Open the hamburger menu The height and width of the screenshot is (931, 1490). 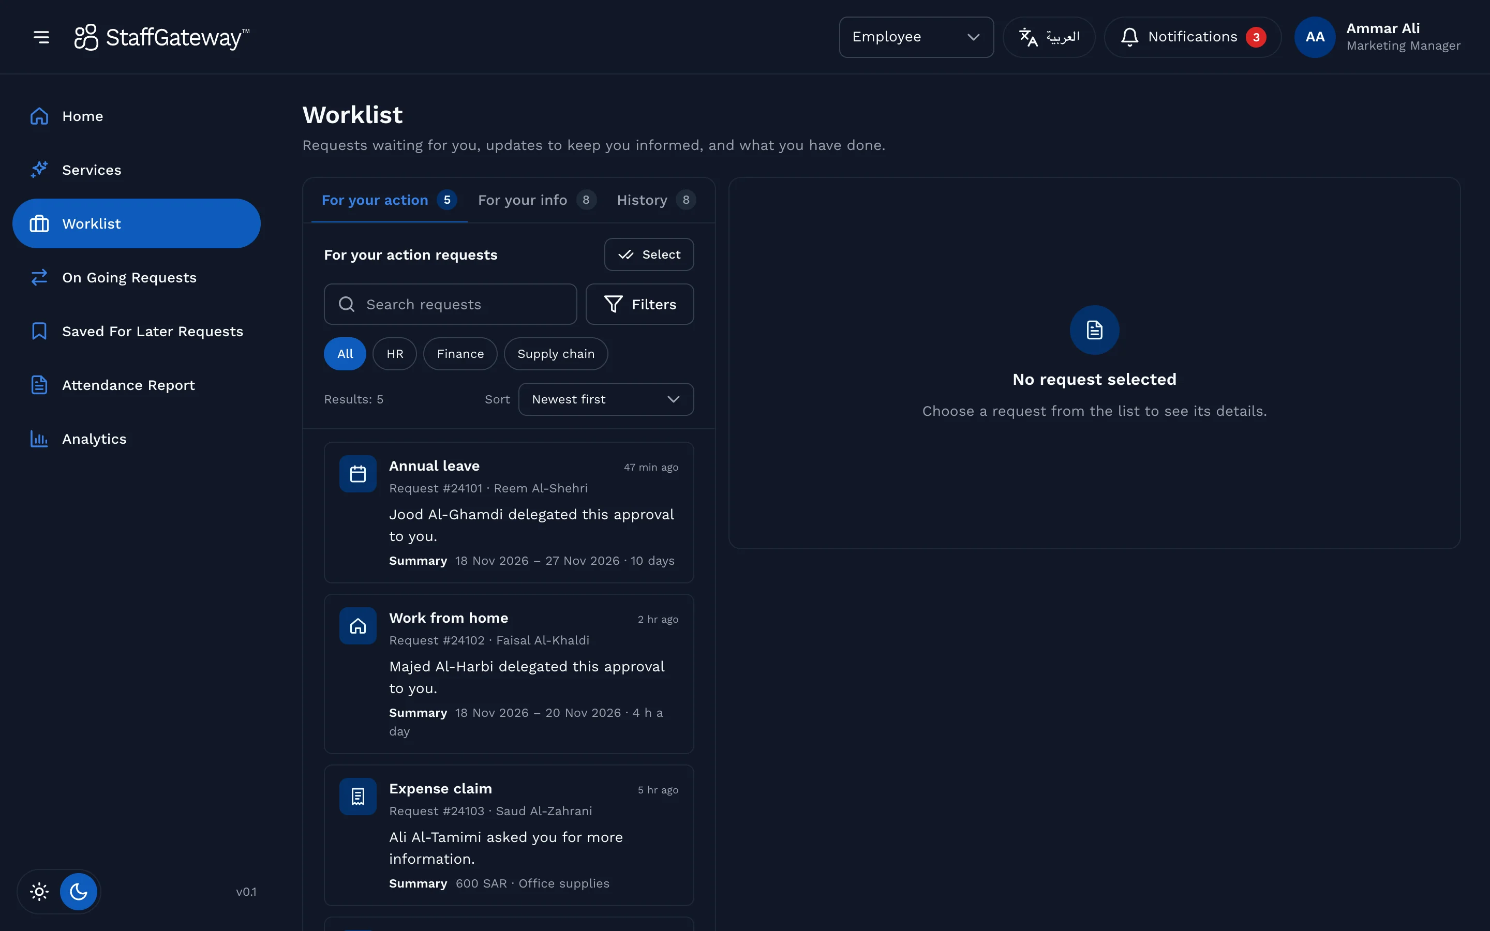(x=41, y=37)
